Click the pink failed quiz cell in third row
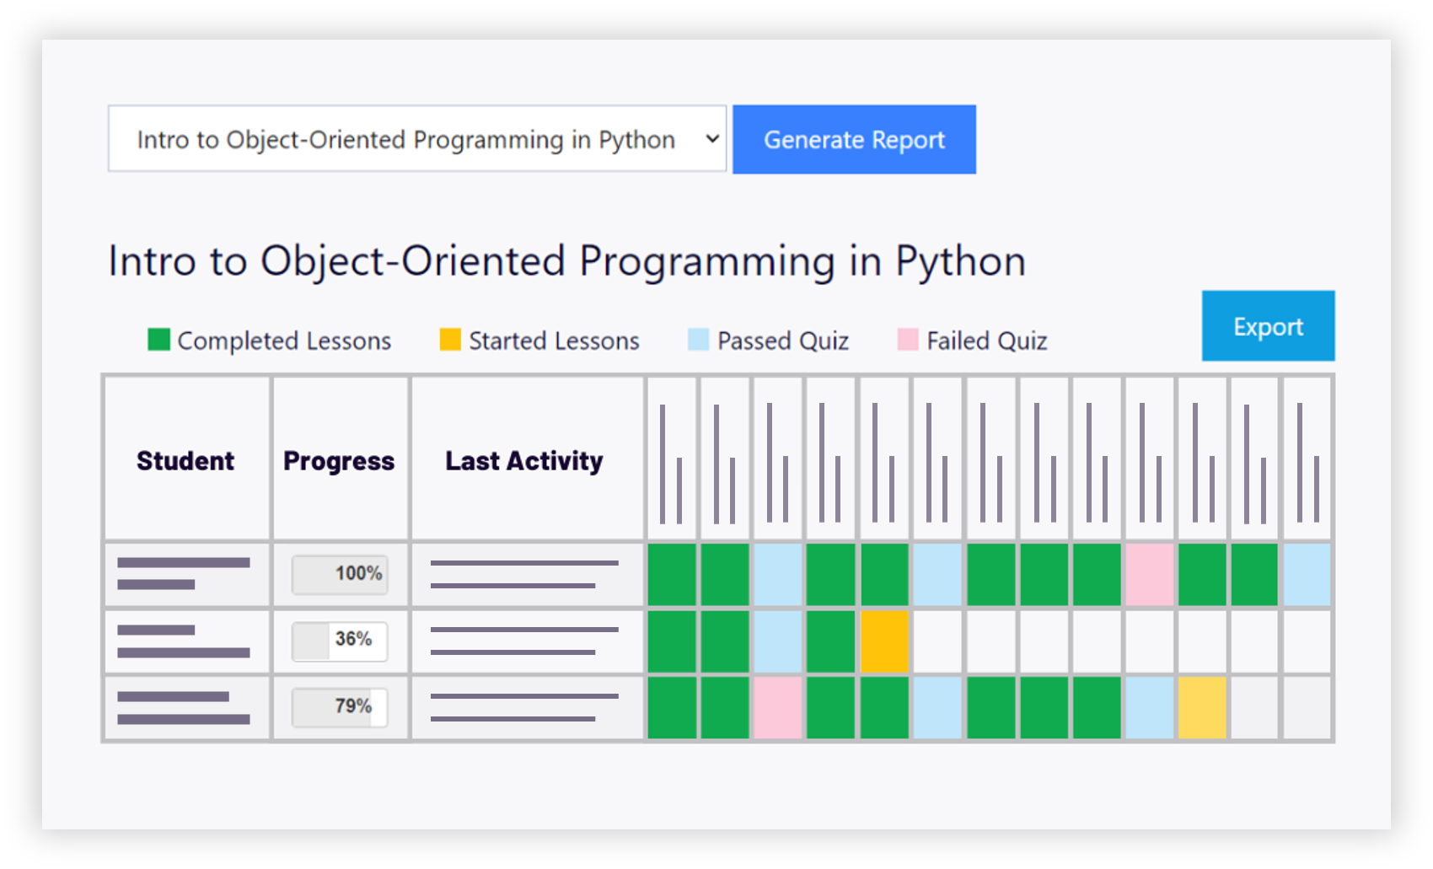This screenshot has height=869, width=1433. tap(777, 708)
